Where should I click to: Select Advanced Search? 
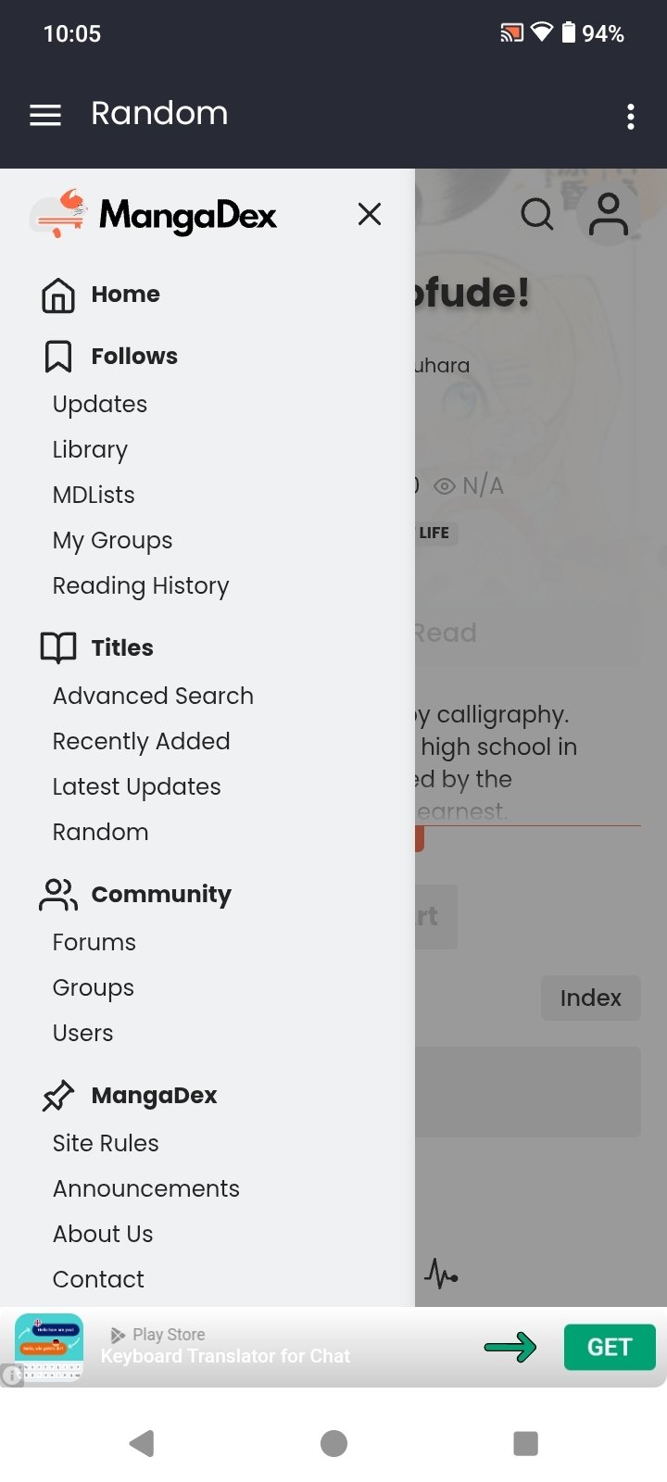click(x=153, y=697)
